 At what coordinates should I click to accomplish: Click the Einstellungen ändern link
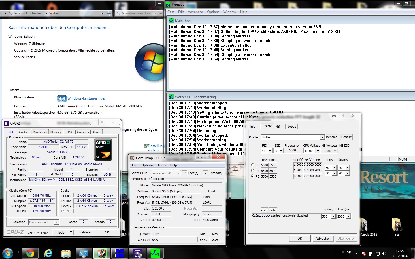coord(156,148)
